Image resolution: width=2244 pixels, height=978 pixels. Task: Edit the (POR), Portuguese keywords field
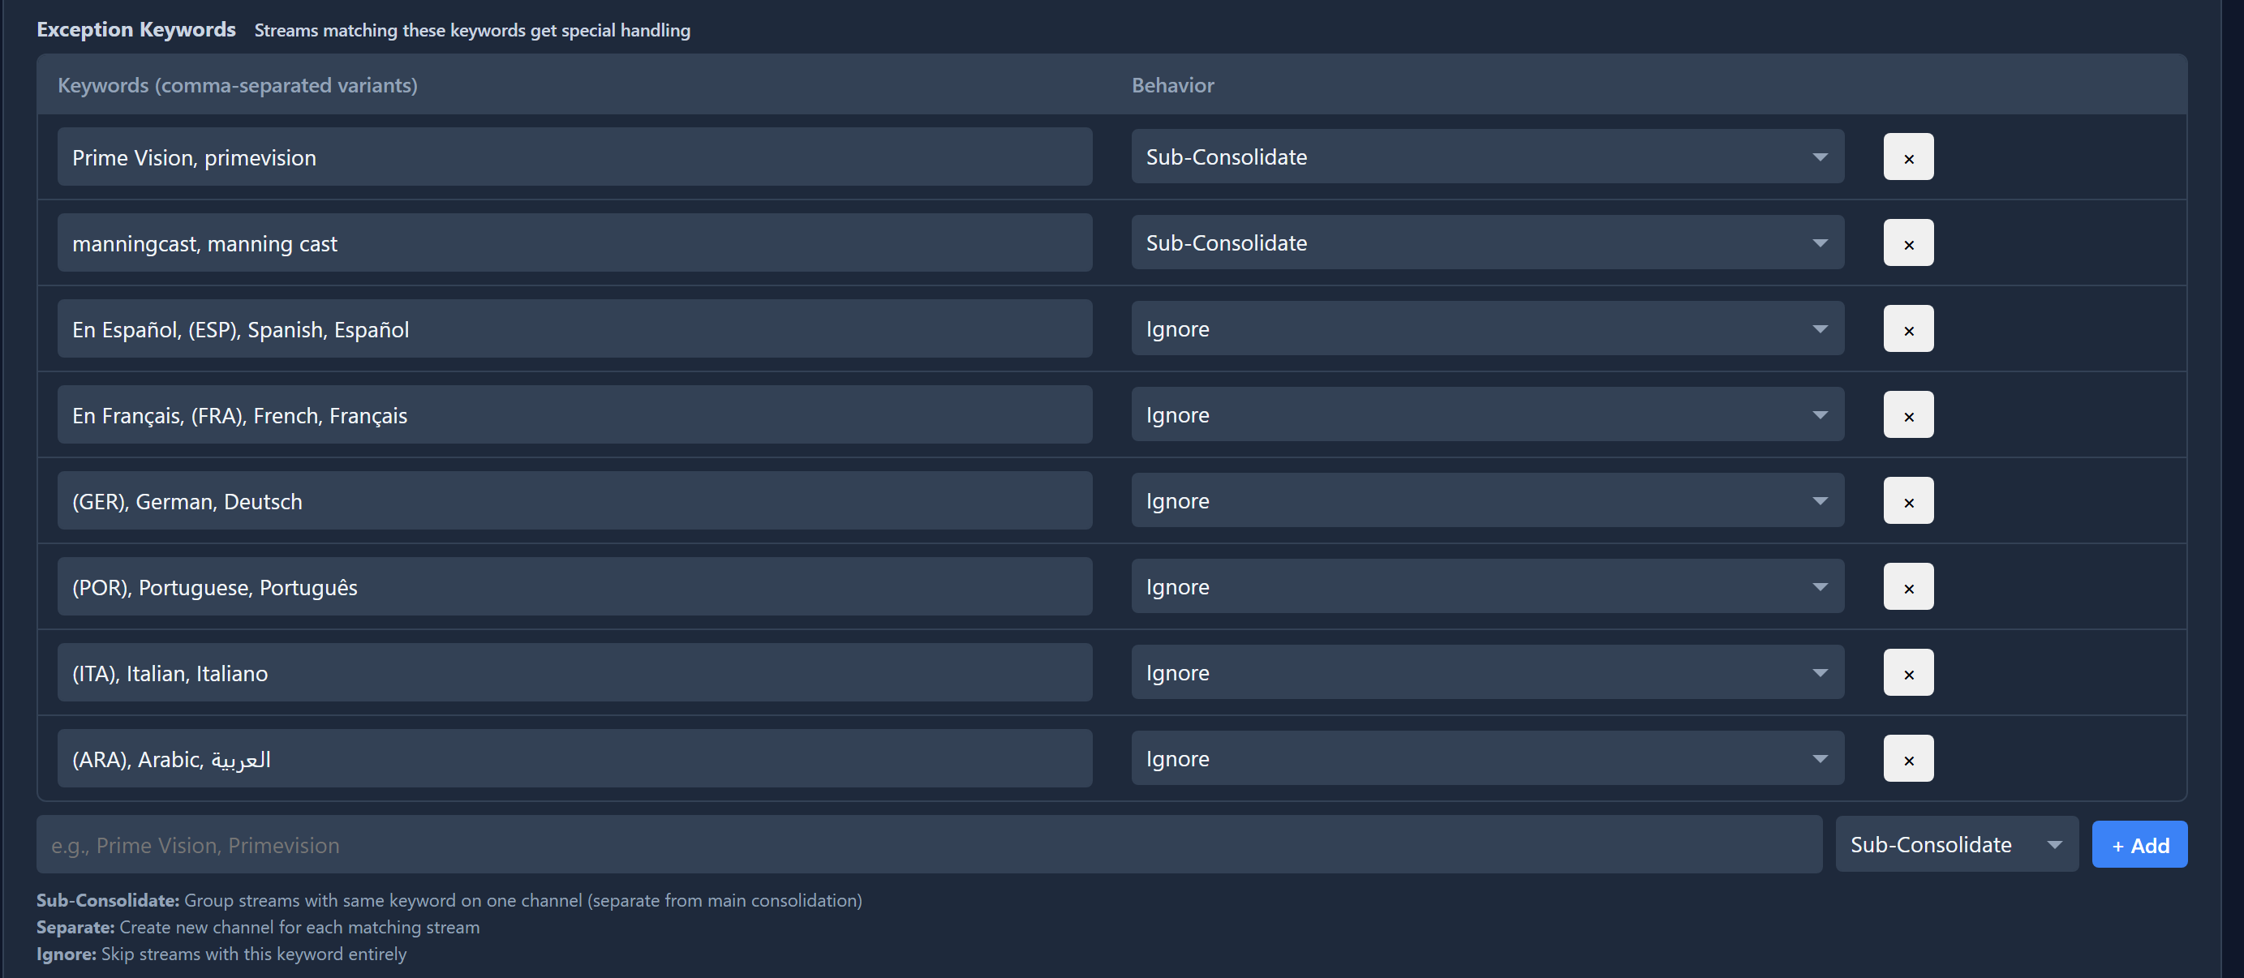[x=574, y=587]
